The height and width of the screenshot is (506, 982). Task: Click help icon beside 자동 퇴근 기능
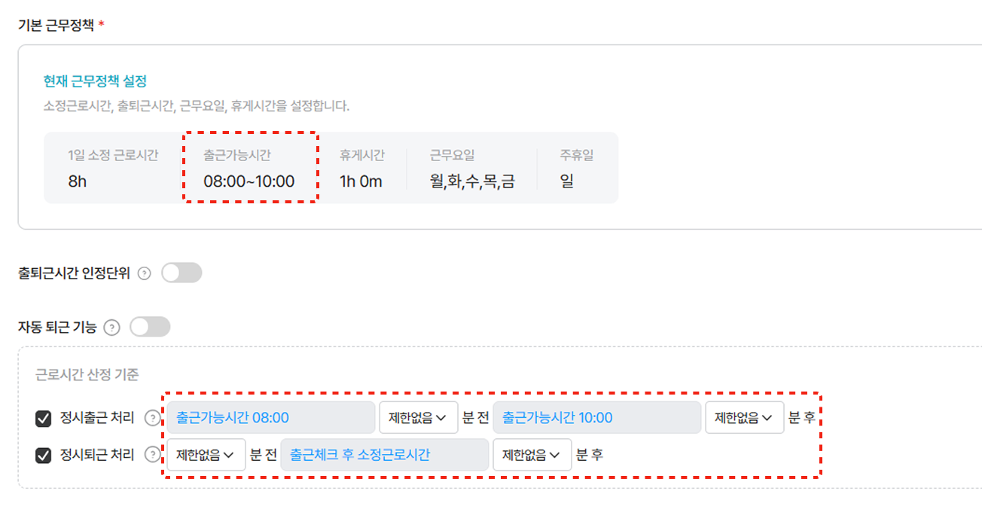coord(111,328)
